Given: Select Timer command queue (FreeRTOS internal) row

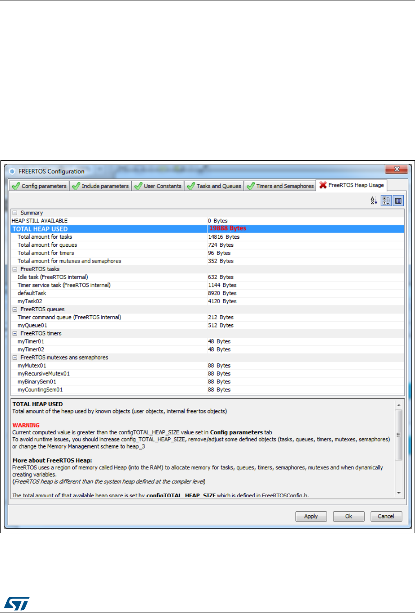Looking at the screenshot, I should [x=207, y=318].
